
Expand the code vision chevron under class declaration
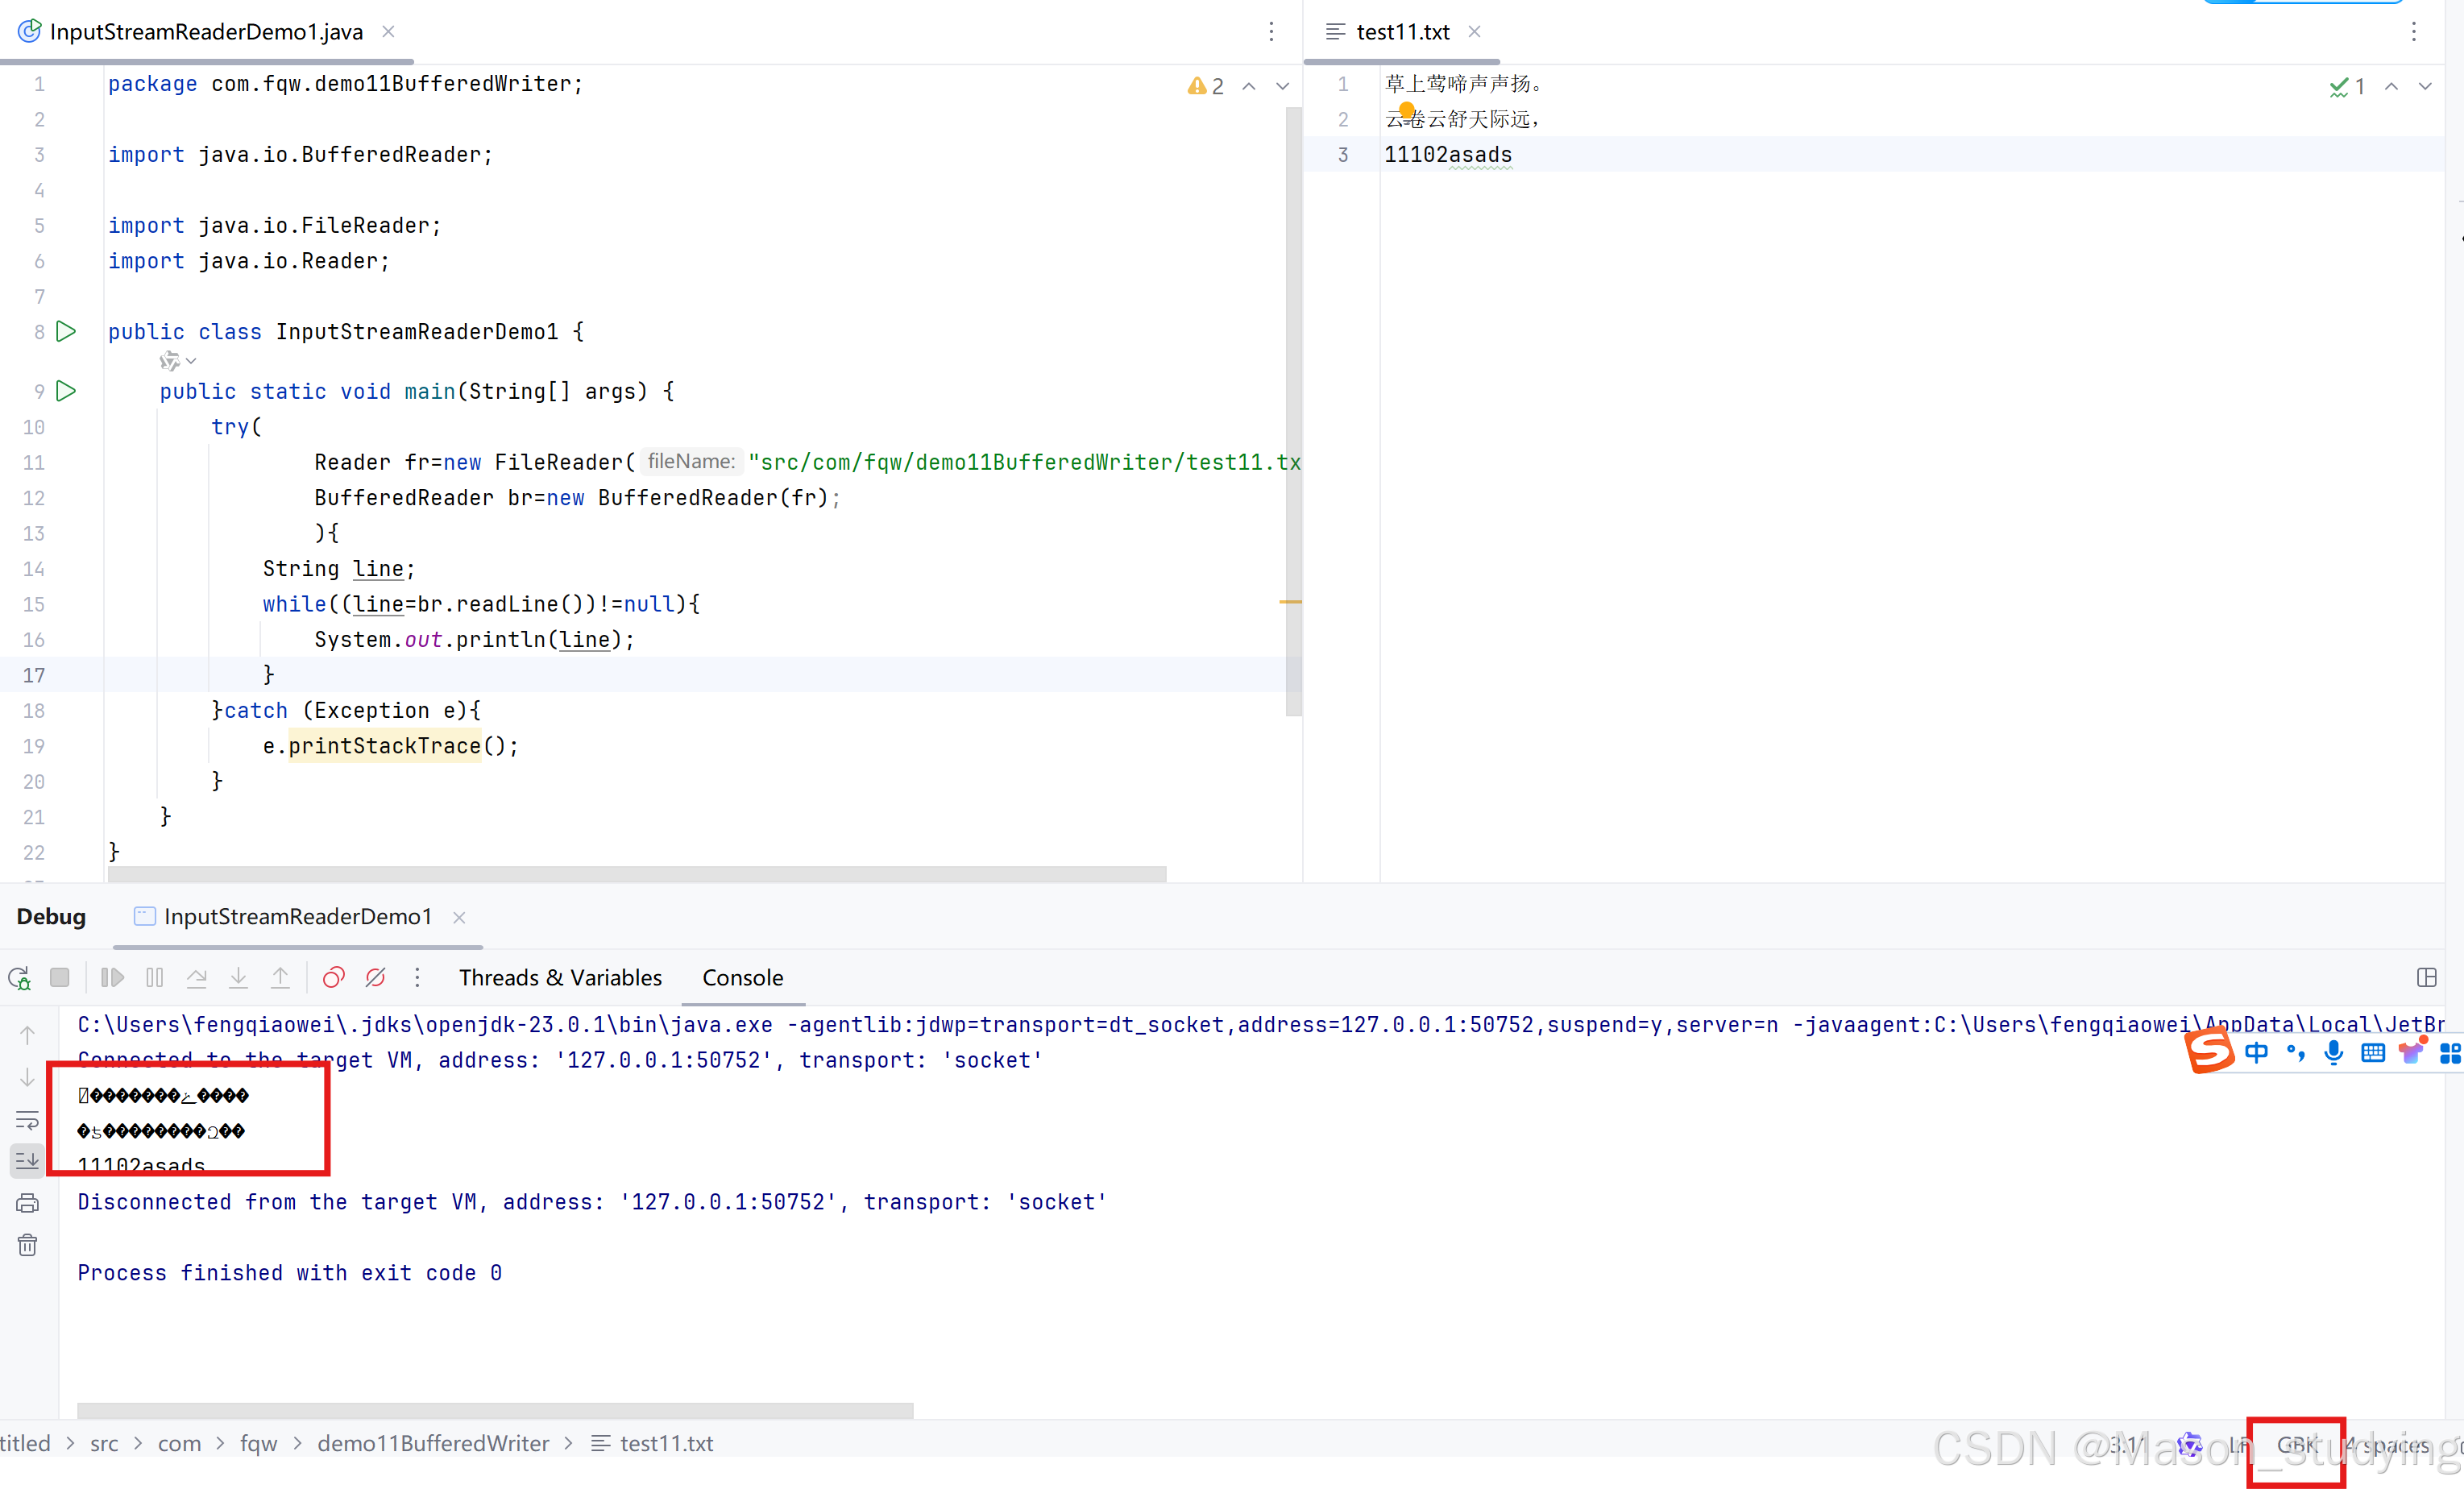[191, 361]
